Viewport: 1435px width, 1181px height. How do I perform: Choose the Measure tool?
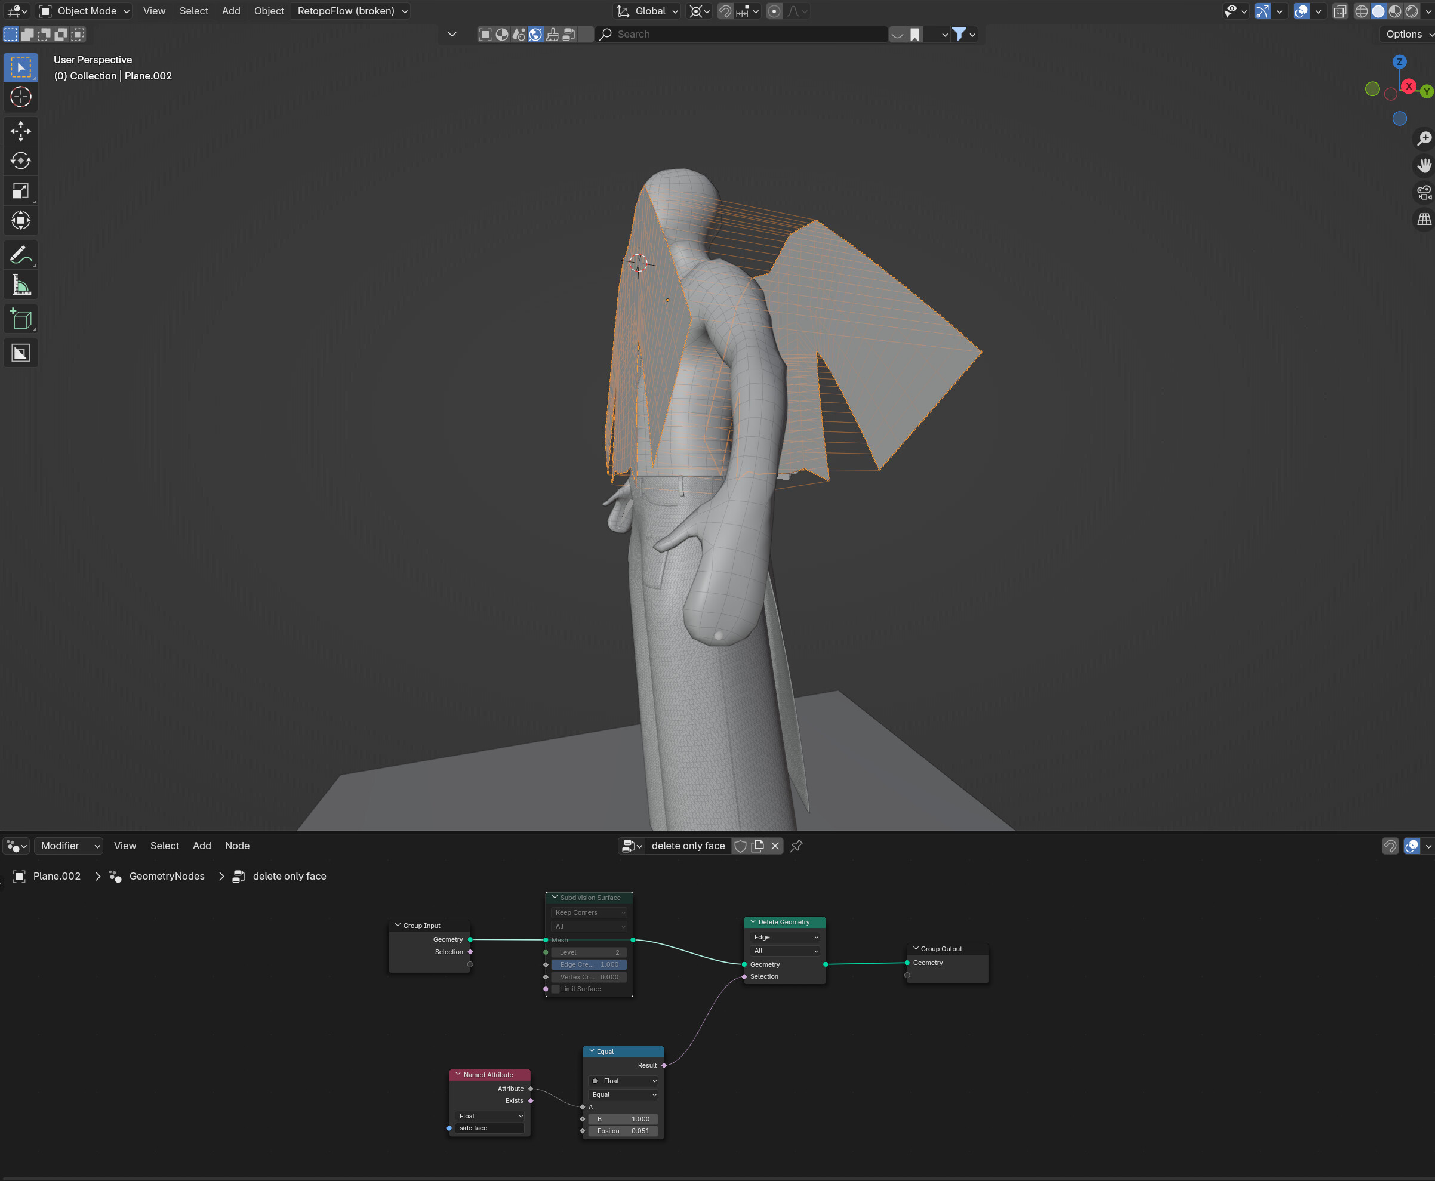(20, 285)
